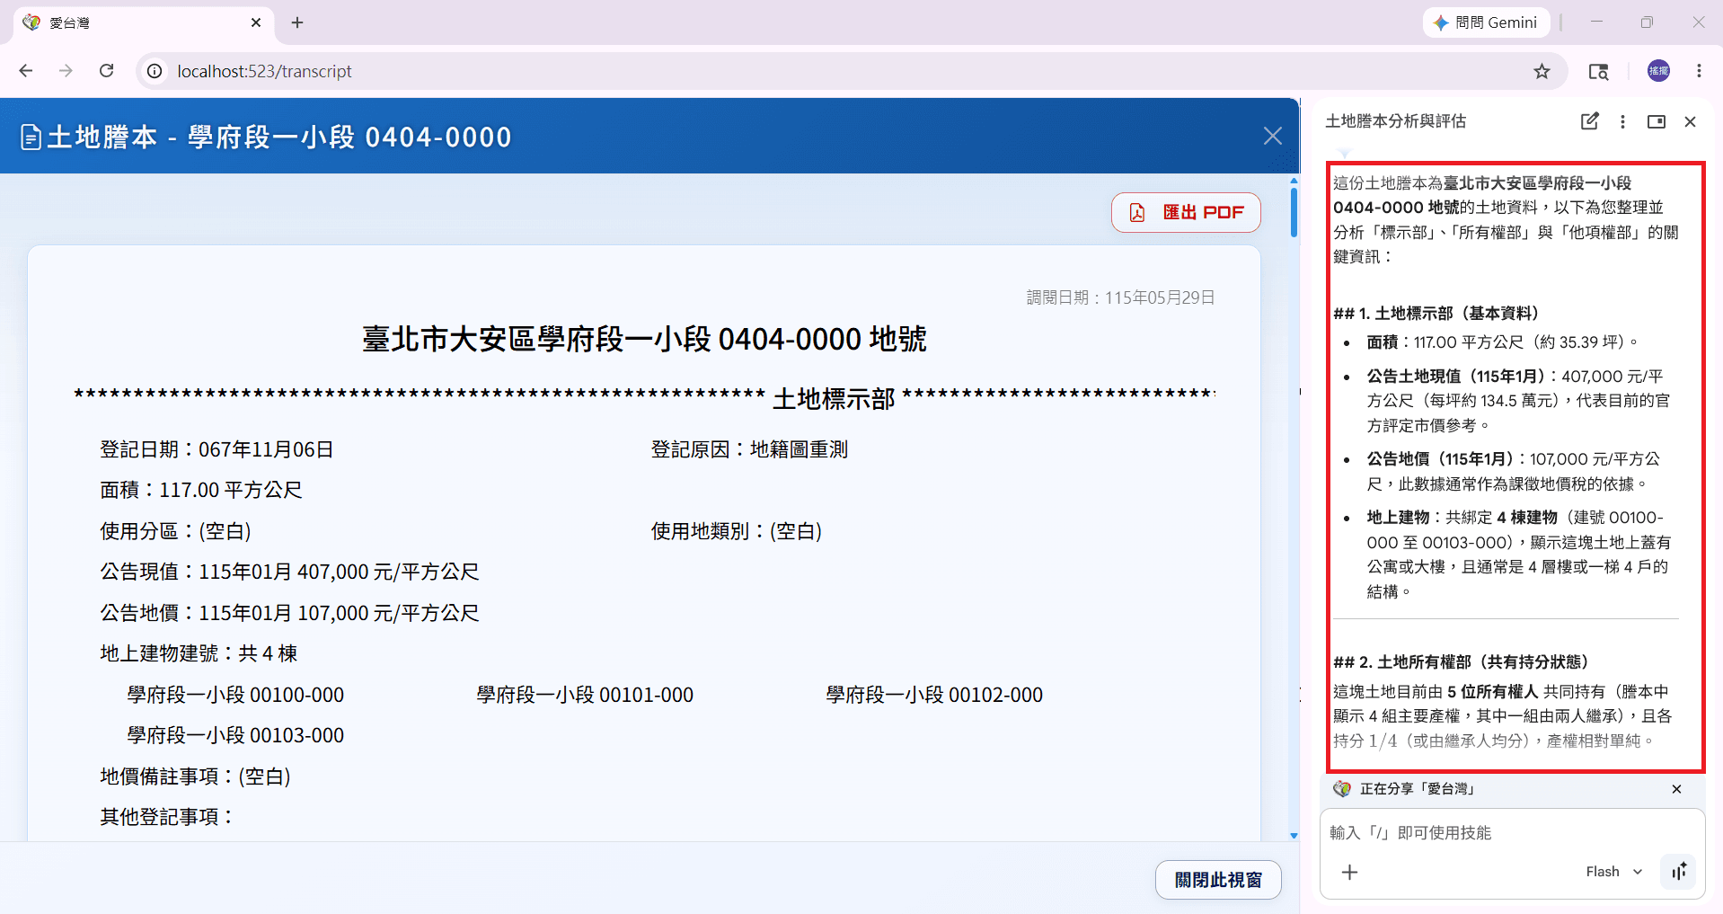Open new tab with plus button
The image size is (1723, 914).
pos(297,22)
